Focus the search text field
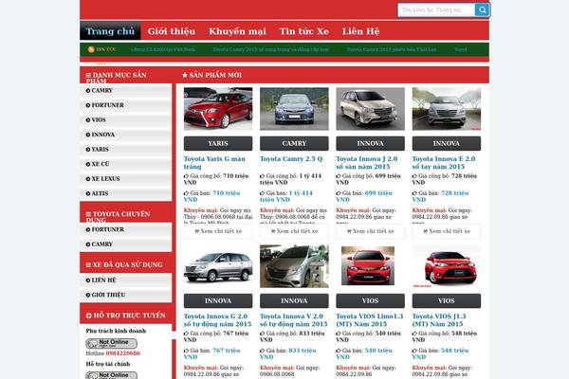 436,9
